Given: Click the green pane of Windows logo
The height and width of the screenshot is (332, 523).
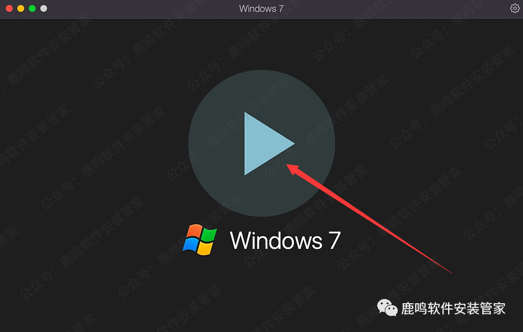Looking at the screenshot, I should (x=210, y=235).
